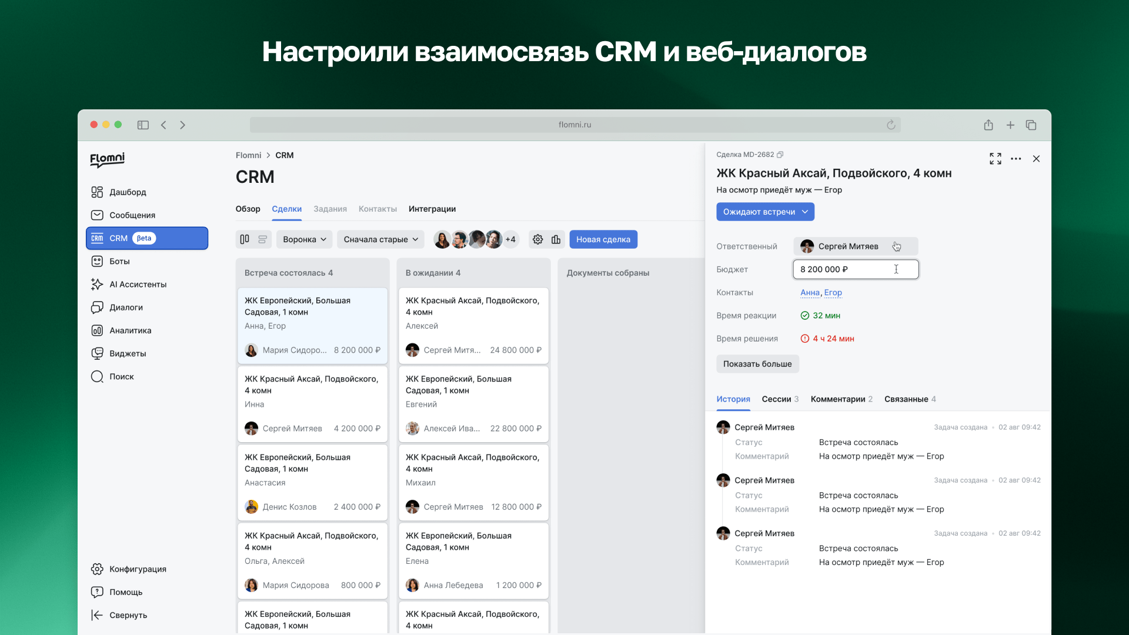
Task: Go to AI Ассистенты section
Action: 136,284
